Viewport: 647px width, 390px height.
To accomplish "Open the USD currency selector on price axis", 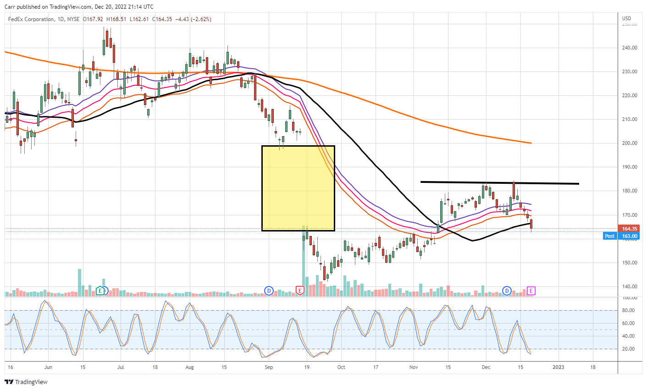I will click(626, 19).
